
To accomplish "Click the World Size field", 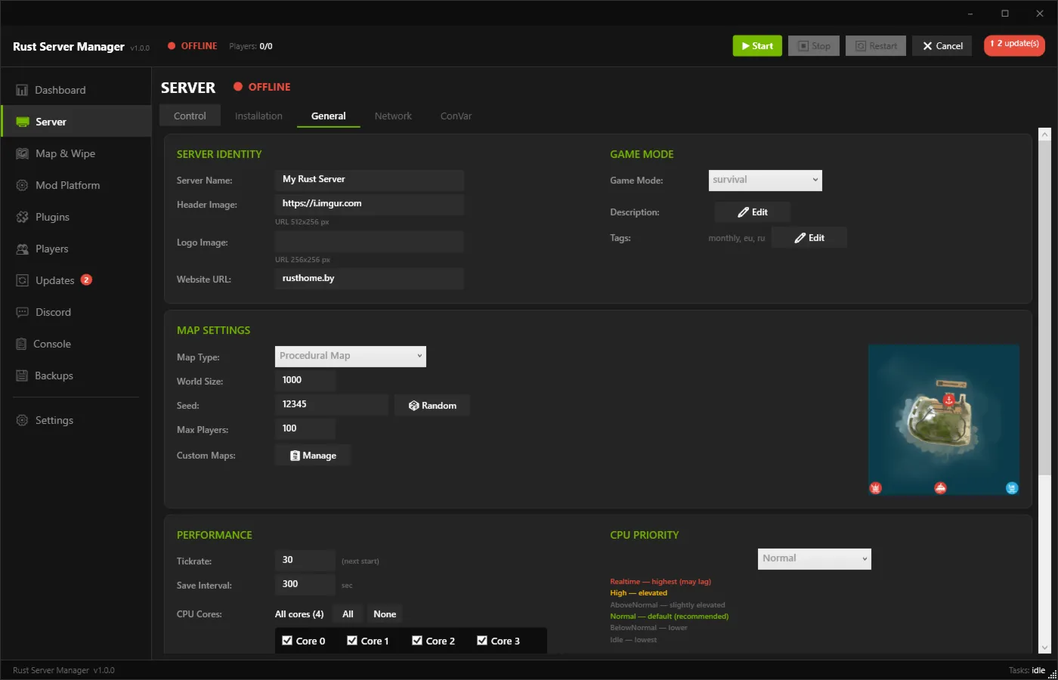I will (x=305, y=381).
